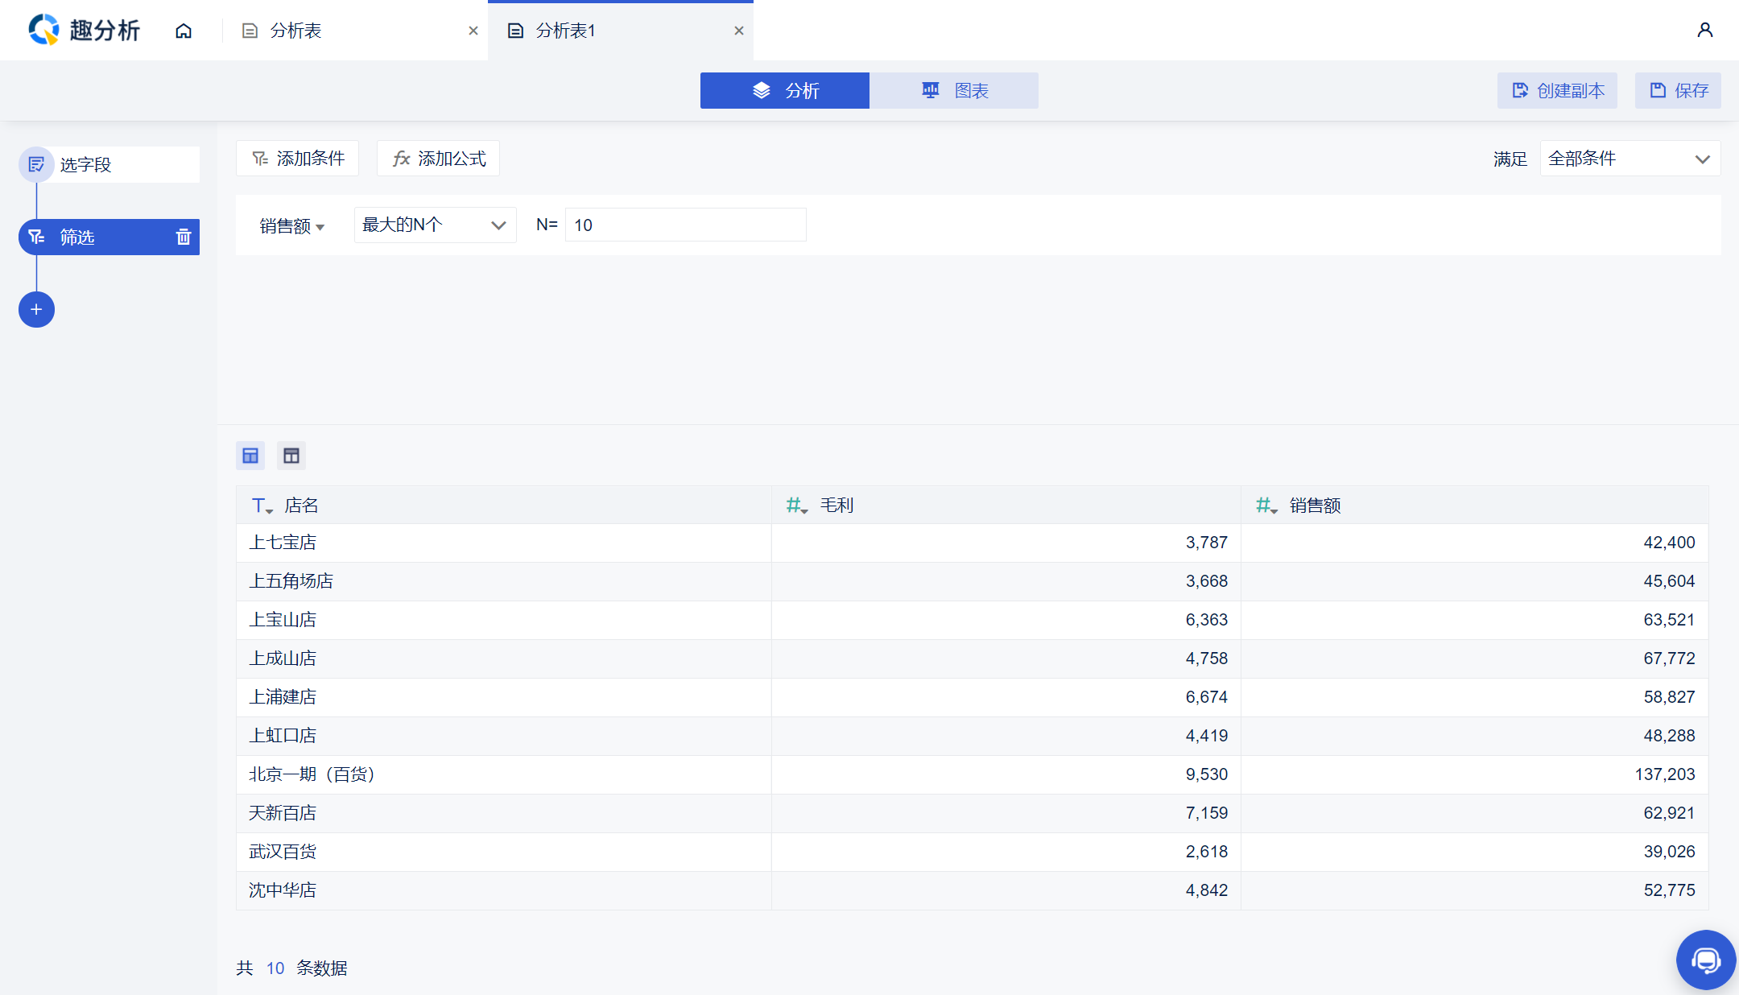Switch to second table layout view

point(291,456)
